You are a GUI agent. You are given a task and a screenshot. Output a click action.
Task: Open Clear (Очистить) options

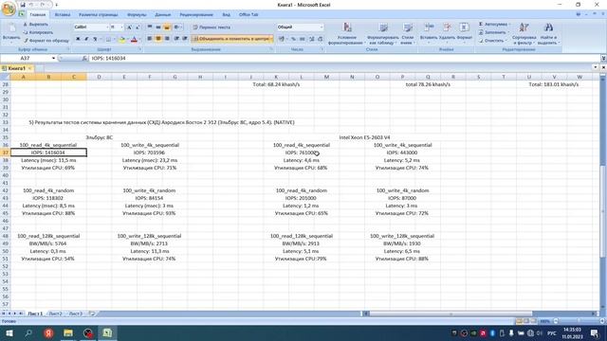(492, 41)
